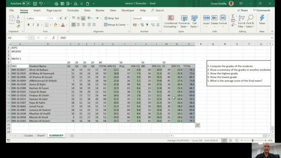
Task: Open the Orientation text angle tool
Action: [x=90, y=18]
